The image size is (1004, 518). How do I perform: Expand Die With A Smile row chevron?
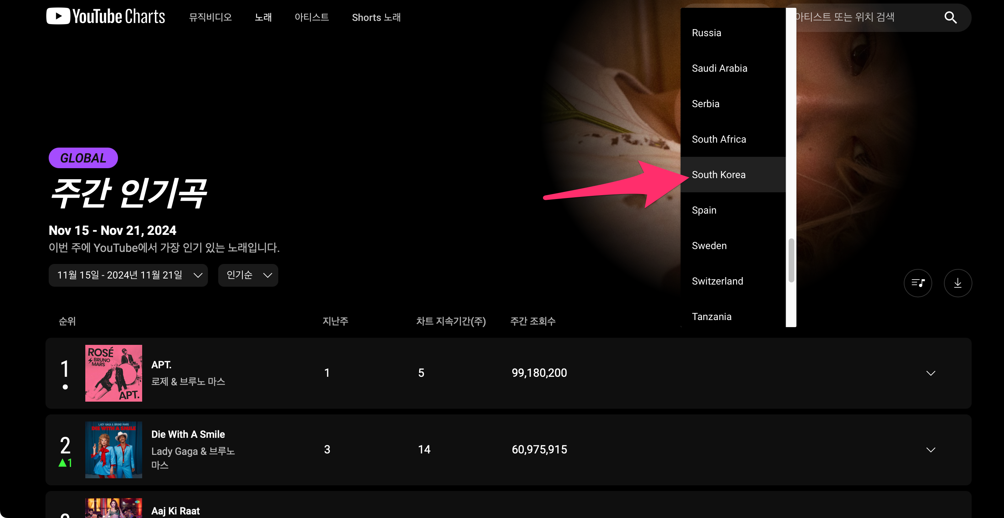click(930, 450)
